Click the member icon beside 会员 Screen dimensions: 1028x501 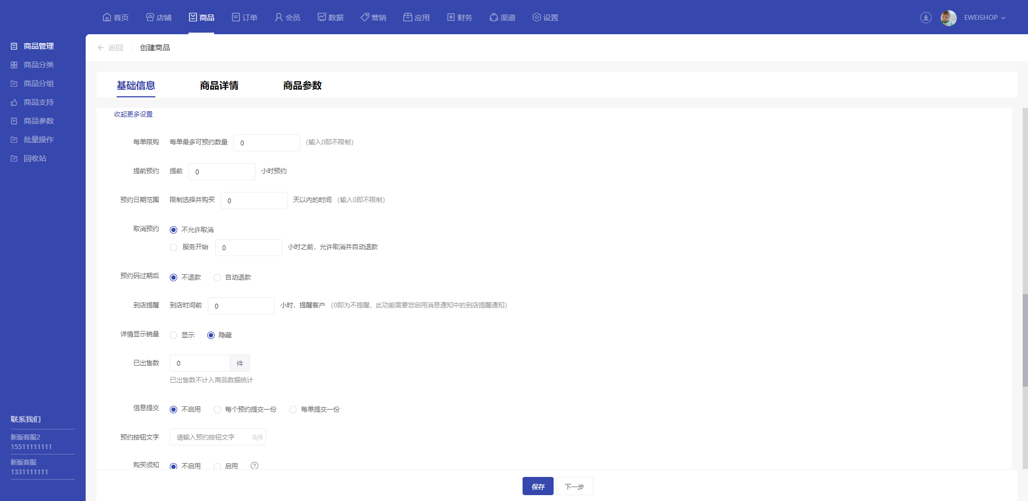coord(278,17)
